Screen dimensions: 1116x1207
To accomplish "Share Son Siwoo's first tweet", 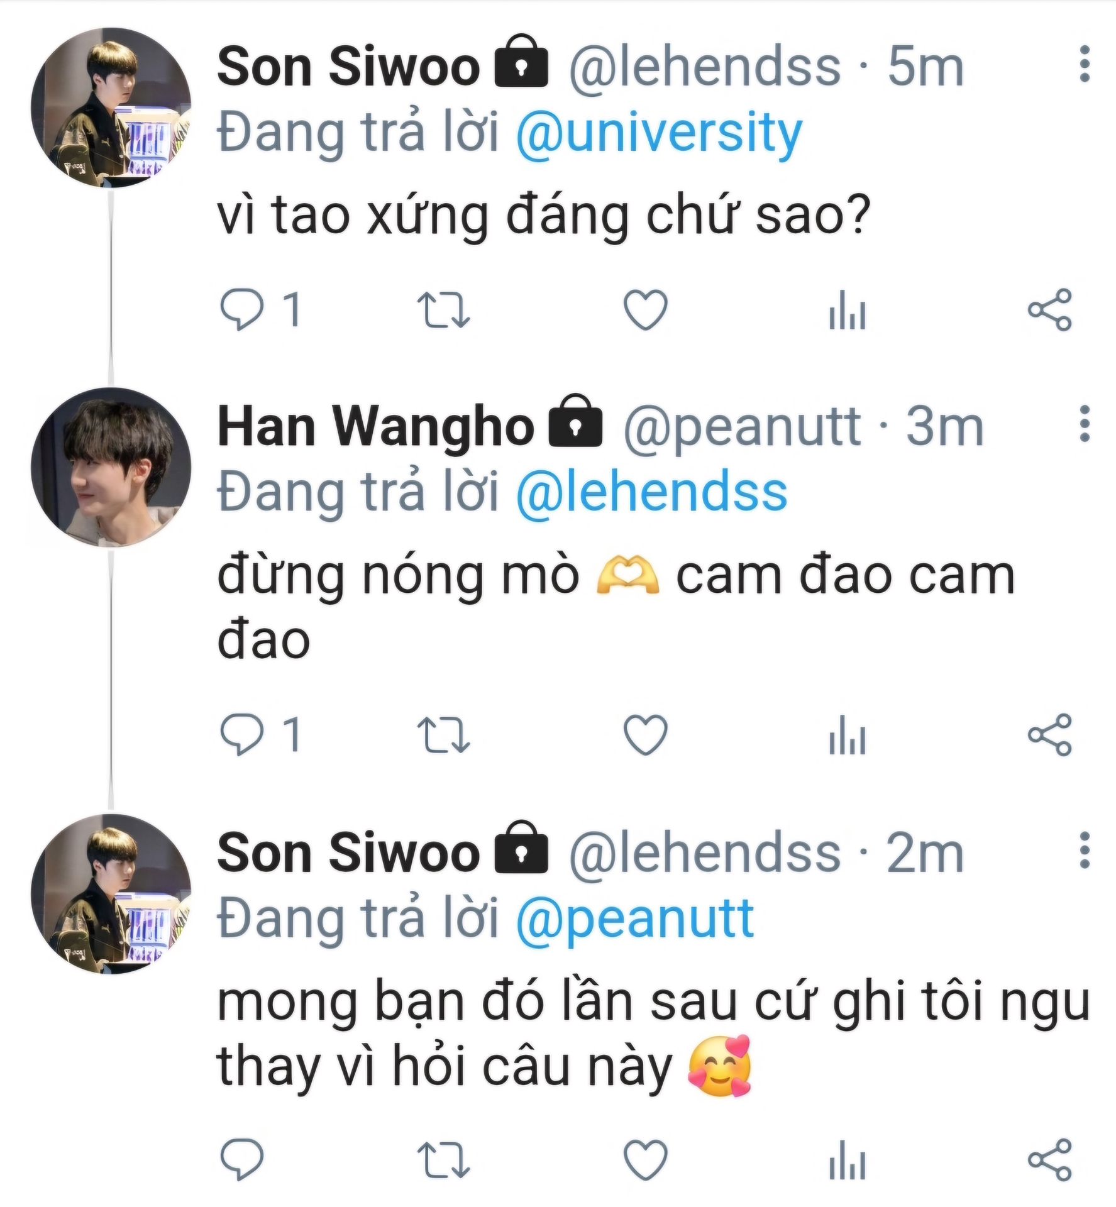I will click(1049, 310).
